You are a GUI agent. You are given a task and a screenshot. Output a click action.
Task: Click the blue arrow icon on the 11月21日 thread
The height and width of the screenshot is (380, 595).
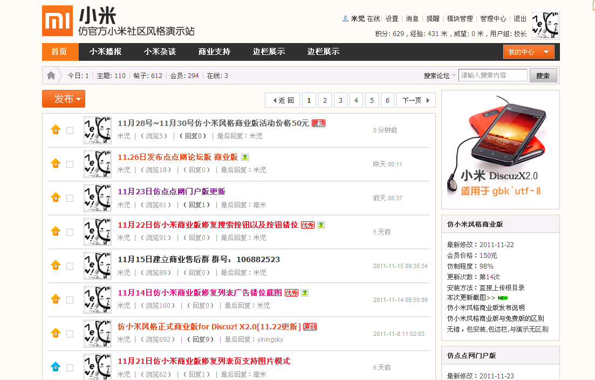click(56, 367)
